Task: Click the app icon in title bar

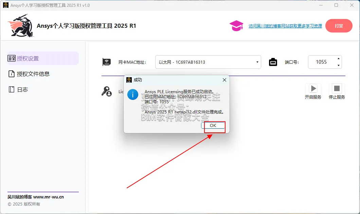Action: coord(6,5)
